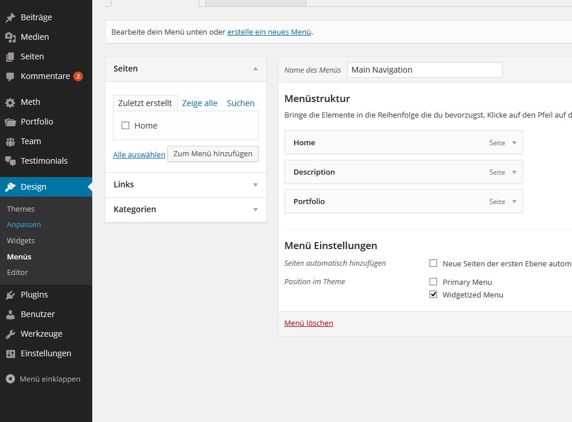572x422 pixels.
Task: Click the Werkzeuge wrench icon
Action: point(10,334)
